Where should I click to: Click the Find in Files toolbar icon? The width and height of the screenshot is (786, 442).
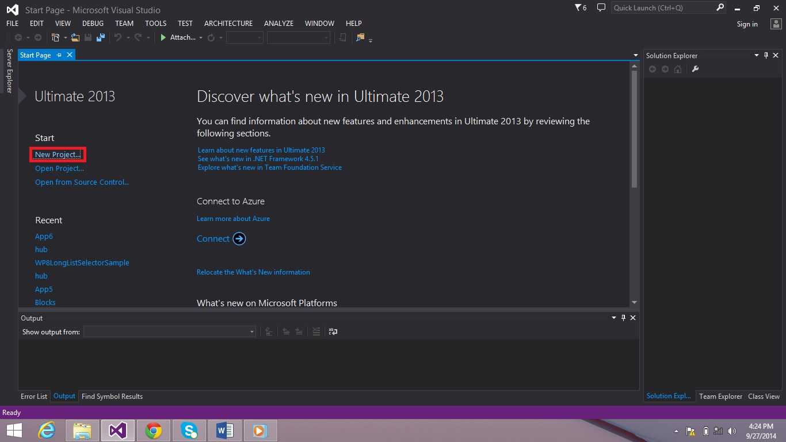361,37
